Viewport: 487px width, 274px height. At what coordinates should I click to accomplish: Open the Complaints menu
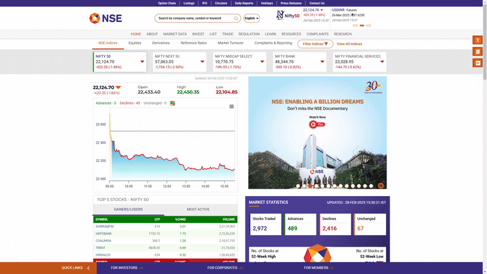(317, 34)
